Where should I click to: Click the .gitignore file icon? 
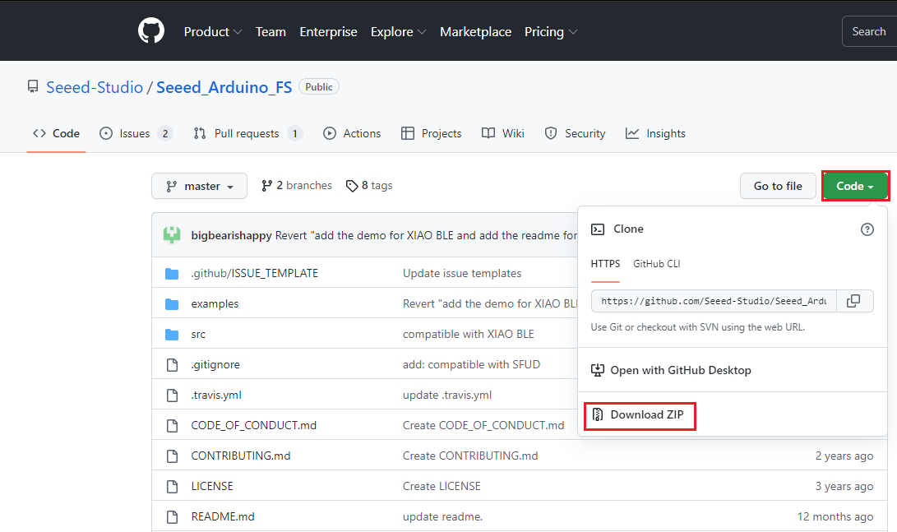click(172, 365)
